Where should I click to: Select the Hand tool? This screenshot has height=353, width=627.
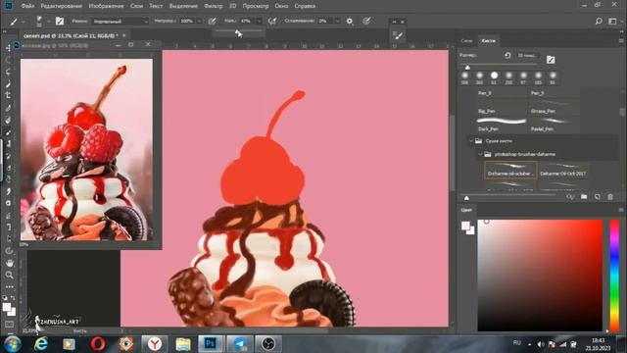pos(9,263)
